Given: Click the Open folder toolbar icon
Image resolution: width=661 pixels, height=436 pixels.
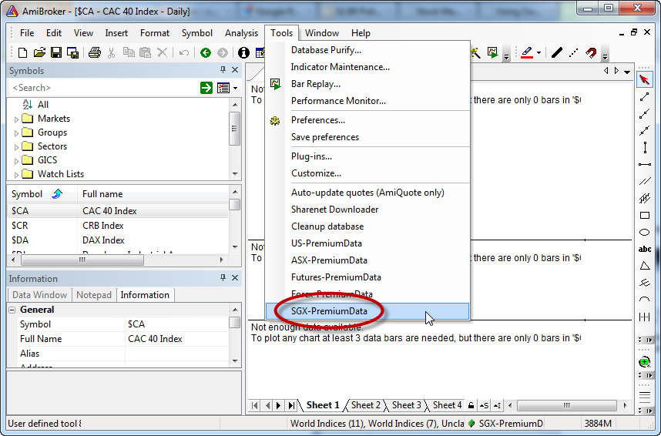Looking at the screenshot, I should (x=39, y=52).
